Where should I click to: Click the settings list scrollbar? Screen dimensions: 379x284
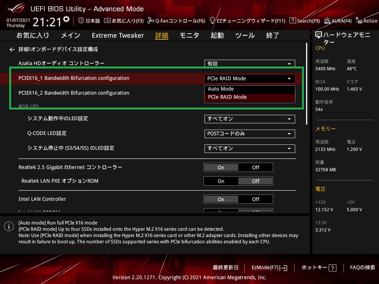pos(307,84)
